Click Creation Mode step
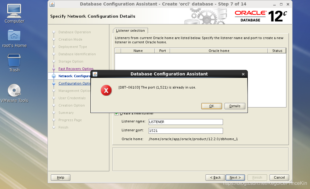The height and width of the screenshot is (189, 310). pyautogui.click(x=70, y=39)
